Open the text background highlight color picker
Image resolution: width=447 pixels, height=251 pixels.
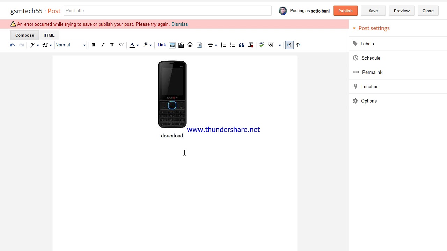coord(147,45)
